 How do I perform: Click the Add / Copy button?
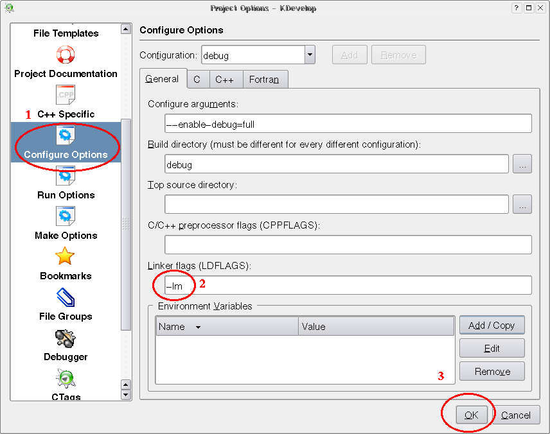(492, 325)
